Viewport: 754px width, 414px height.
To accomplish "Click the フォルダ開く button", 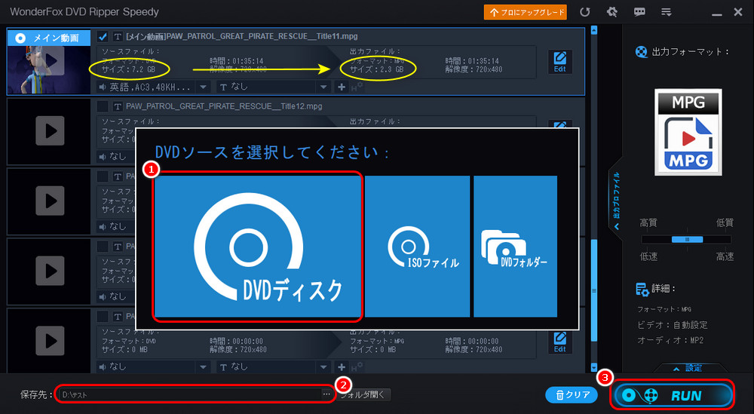I will point(363,394).
